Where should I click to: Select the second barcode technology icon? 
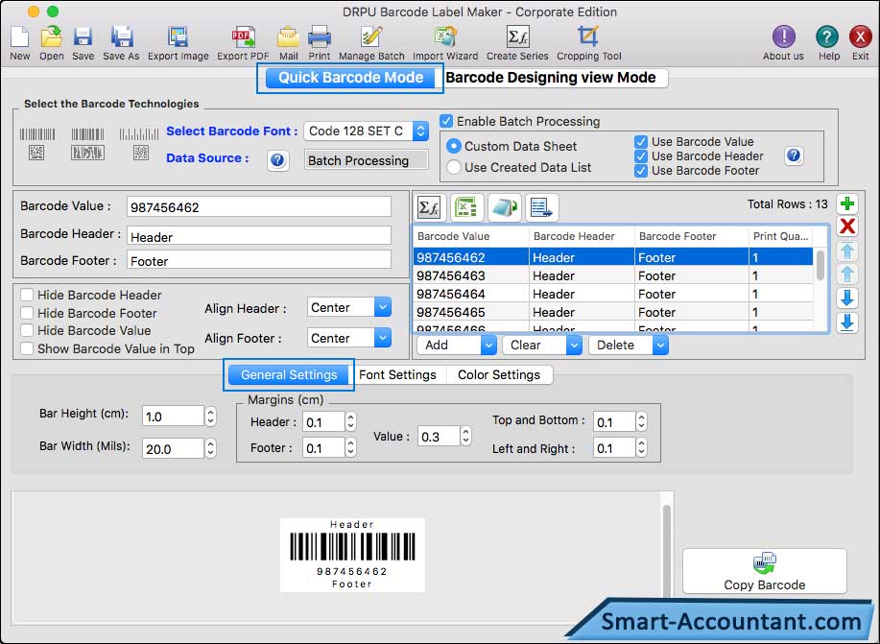click(x=87, y=144)
